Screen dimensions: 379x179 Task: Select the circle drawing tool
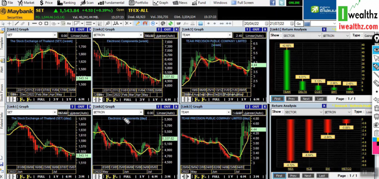click(40, 23)
